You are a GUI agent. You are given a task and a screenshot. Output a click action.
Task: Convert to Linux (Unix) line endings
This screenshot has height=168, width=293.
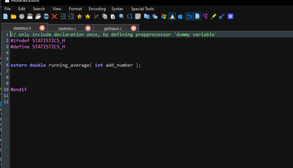pos(172,16)
